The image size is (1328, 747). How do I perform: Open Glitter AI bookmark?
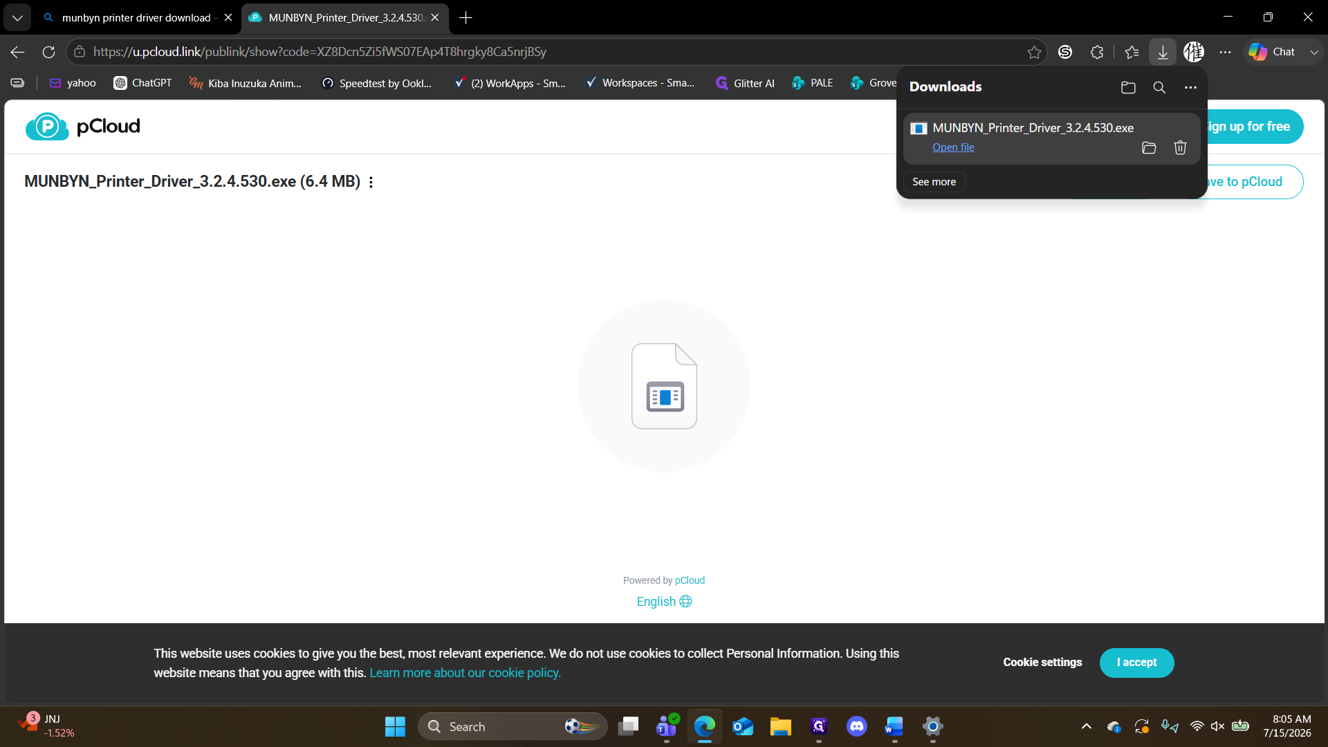tap(745, 83)
